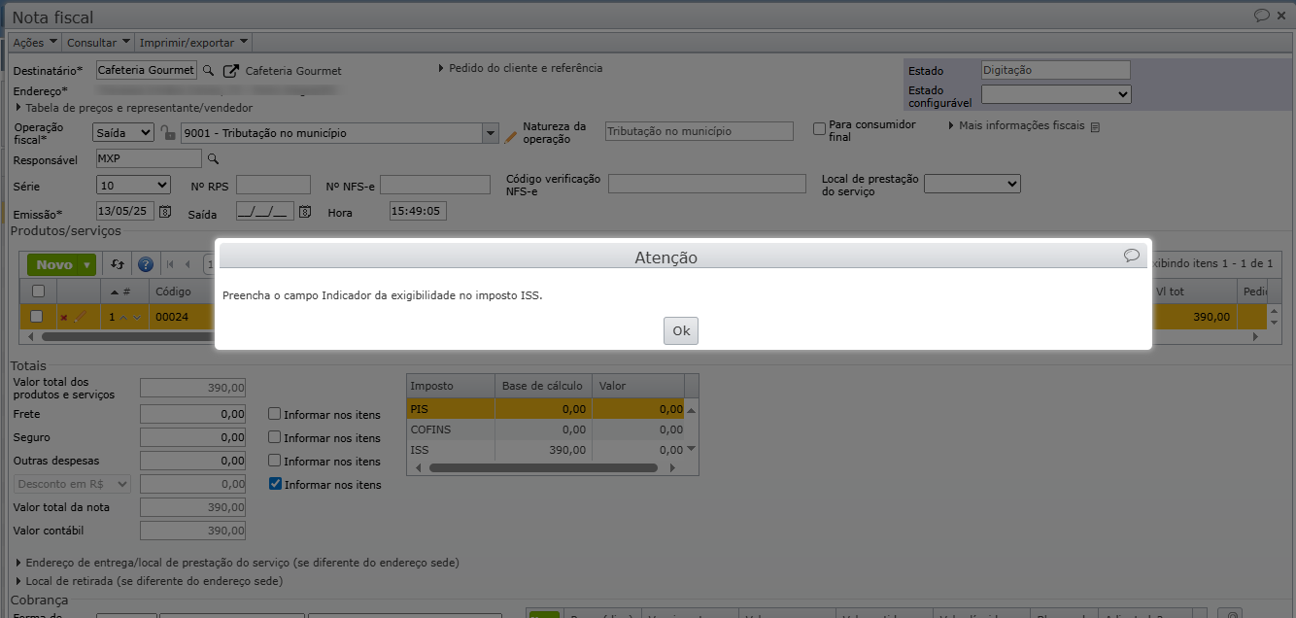Click the Frete value input field
The width and height of the screenshot is (1296, 618).
point(192,414)
